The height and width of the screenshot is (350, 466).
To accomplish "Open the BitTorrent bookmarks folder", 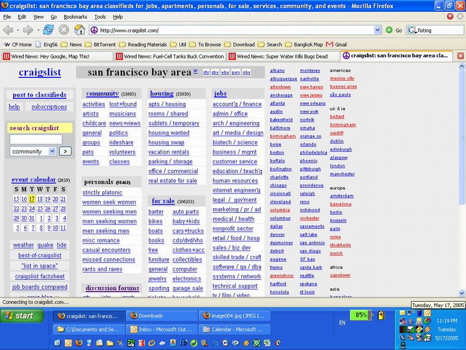I will (x=100, y=45).
